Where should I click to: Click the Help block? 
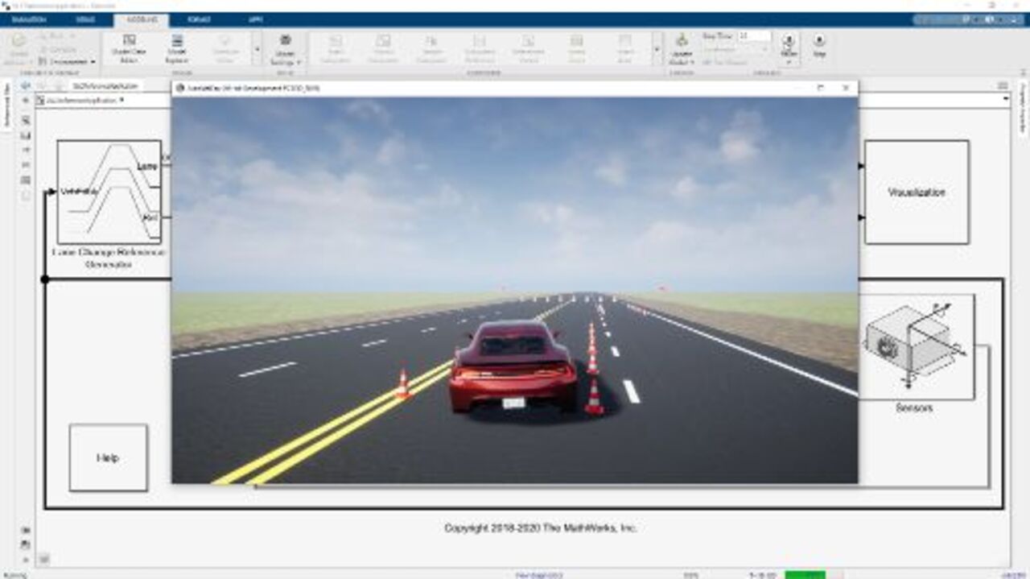108,457
